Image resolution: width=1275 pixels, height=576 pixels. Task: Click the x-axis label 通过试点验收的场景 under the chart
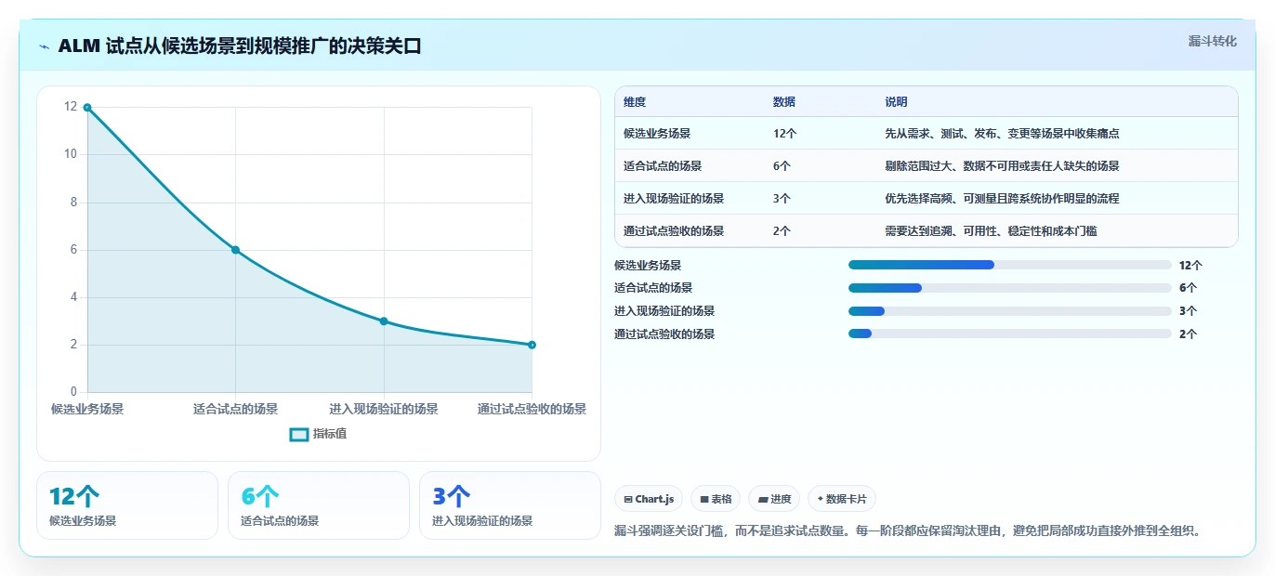[532, 409]
